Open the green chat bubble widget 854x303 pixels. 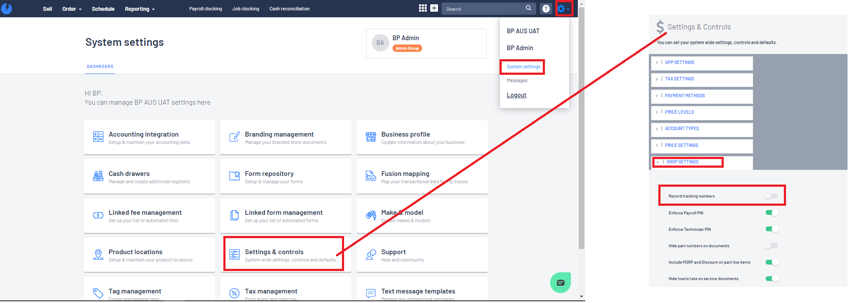tap(561, 283)
